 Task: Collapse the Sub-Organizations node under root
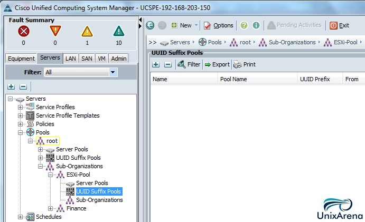[40, 166]
